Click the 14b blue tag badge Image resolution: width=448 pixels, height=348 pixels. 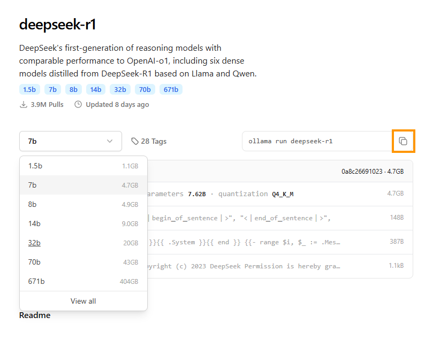96,90
